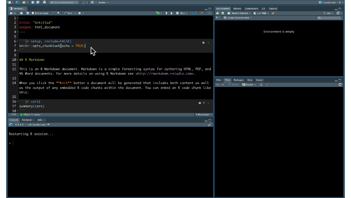Toggle the List view in Environment pane
The image size is (351, 198).
(x=329, y=13)
